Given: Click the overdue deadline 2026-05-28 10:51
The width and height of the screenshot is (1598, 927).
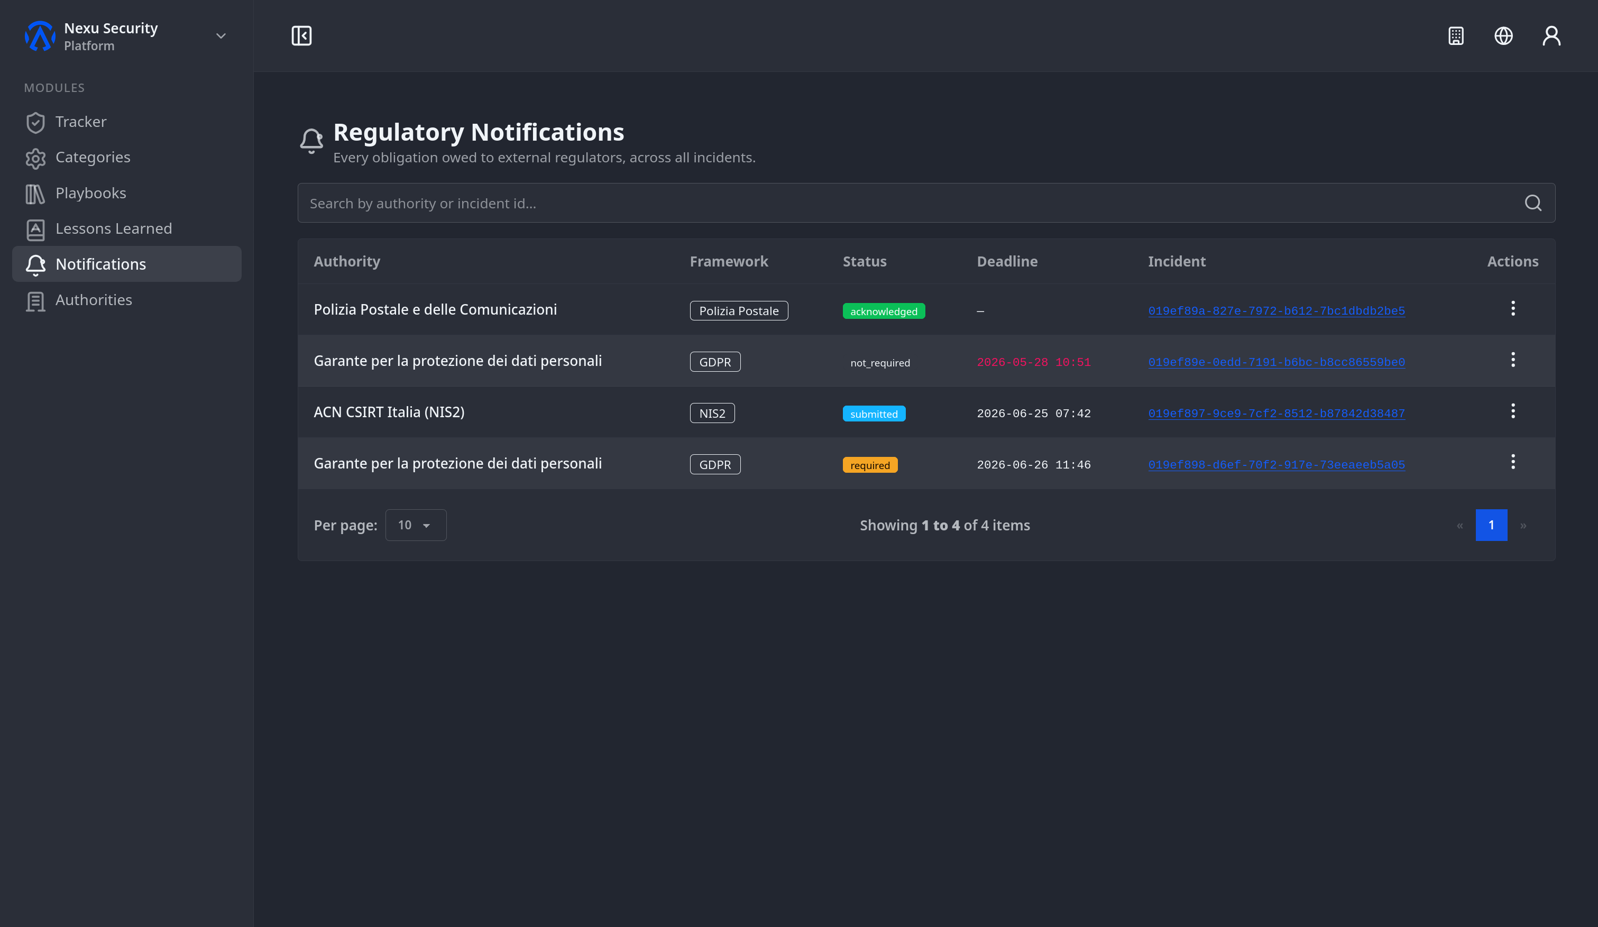Looking at the screenshot, I should click(1034, 362).
